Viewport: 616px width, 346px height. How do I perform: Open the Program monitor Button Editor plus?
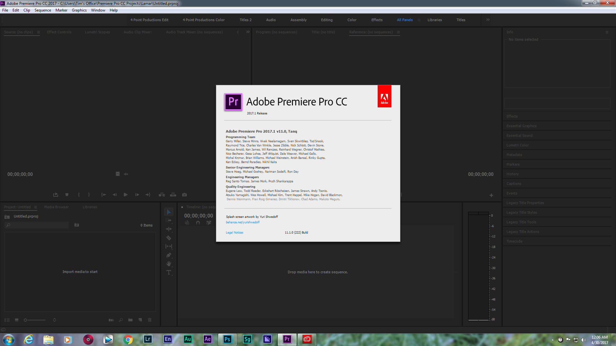coord(491,195)
